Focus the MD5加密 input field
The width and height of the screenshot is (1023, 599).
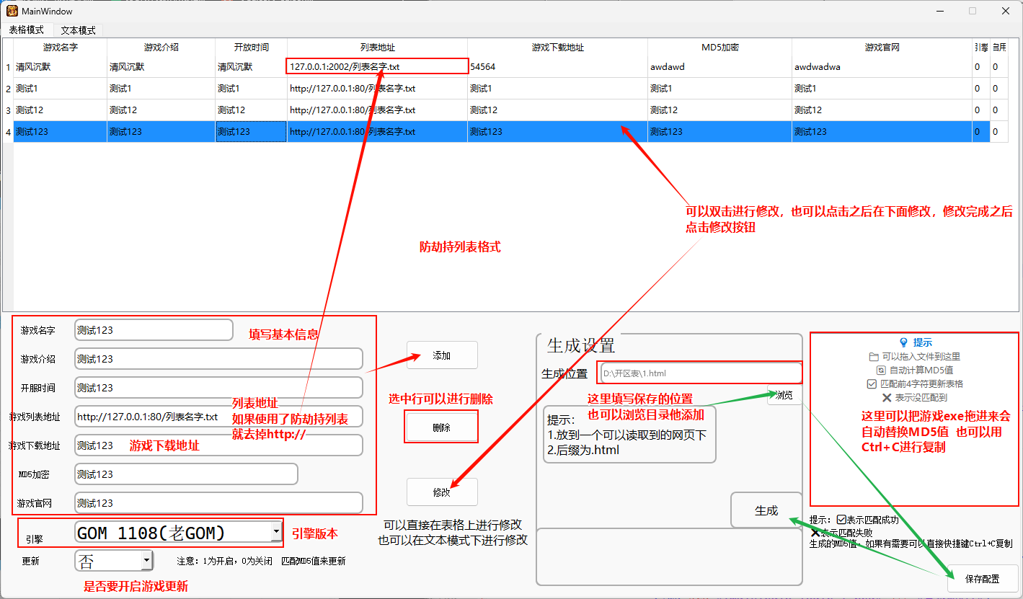pos(186,474)
